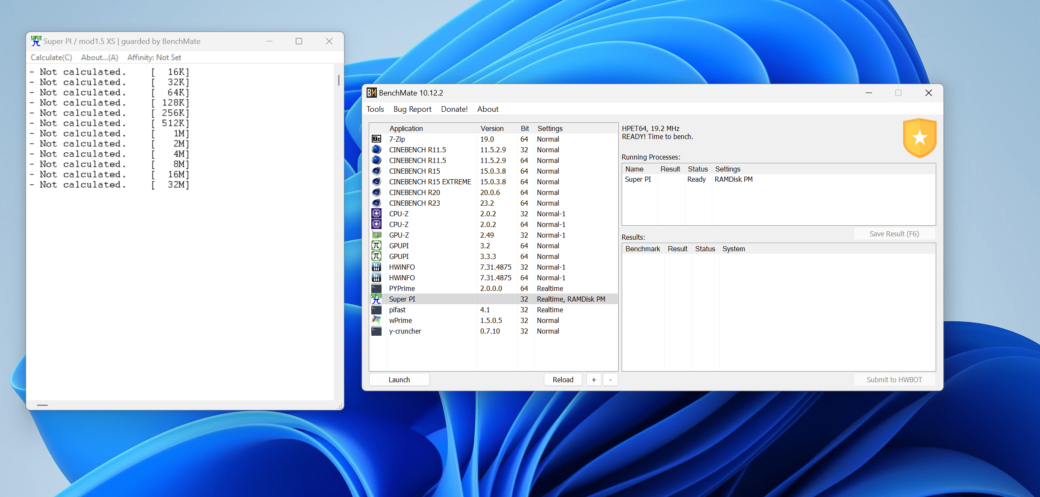Click the plus add-application button
This screenshot has height=497, width=1040.
point(593,380)
